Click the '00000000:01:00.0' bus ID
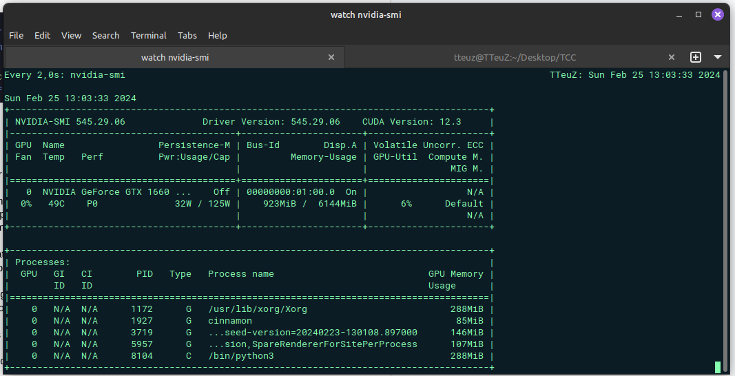Image resolution: width=735 pixels, height=376 pixels. pyautogui.click(x=291, y=191)
